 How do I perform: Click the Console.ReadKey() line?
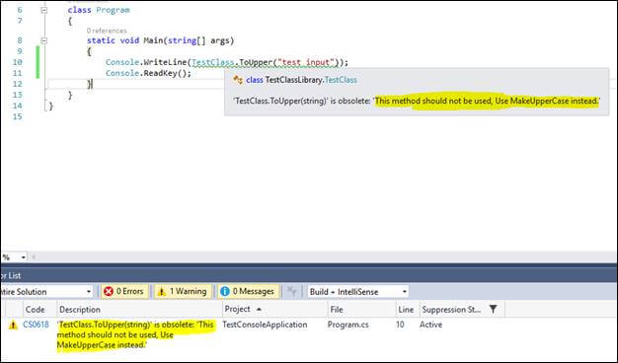(x=148, y=73)
